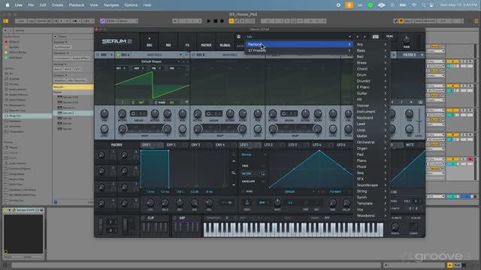
Task: Select the Pluck preset category
Action: pyautogui.click(x=371, y=166)
